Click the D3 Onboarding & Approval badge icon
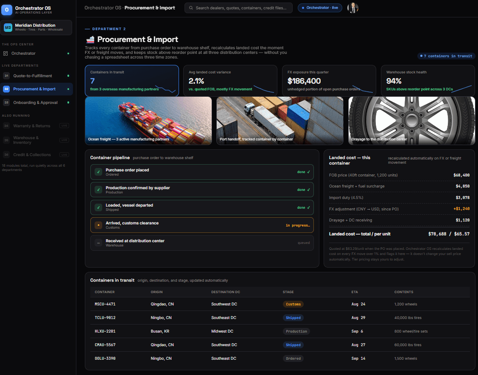This screenshot has width=478, height=375. point(6,102)
